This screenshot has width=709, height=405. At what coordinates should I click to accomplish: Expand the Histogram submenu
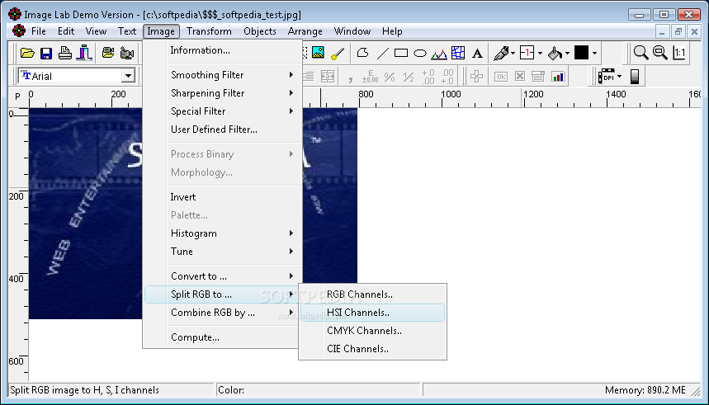point(223,233)
